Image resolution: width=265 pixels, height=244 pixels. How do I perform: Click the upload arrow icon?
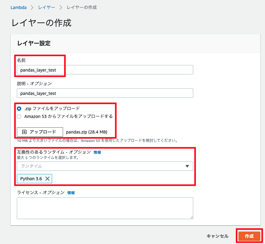click(24, 132)
